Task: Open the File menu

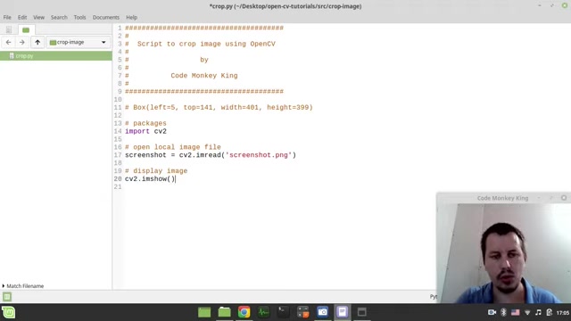Action: (x=7, y=18)
